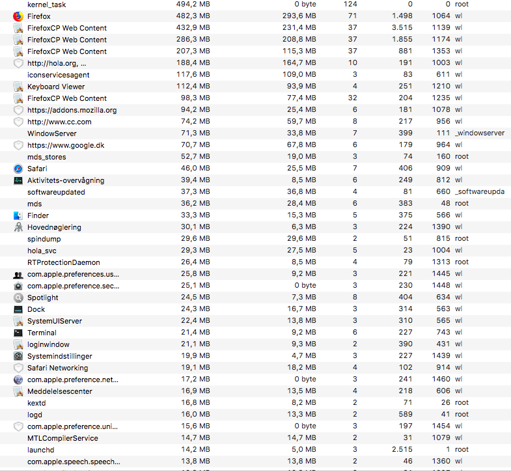This screenshot has height=472, width=511.
Task: Select the spindump process
Action: (44, 240)
